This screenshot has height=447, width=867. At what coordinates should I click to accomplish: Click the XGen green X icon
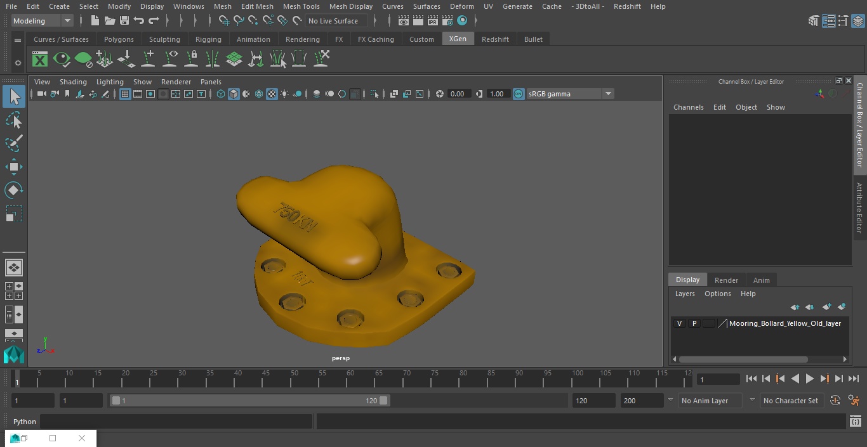click(x=40, y=60)
